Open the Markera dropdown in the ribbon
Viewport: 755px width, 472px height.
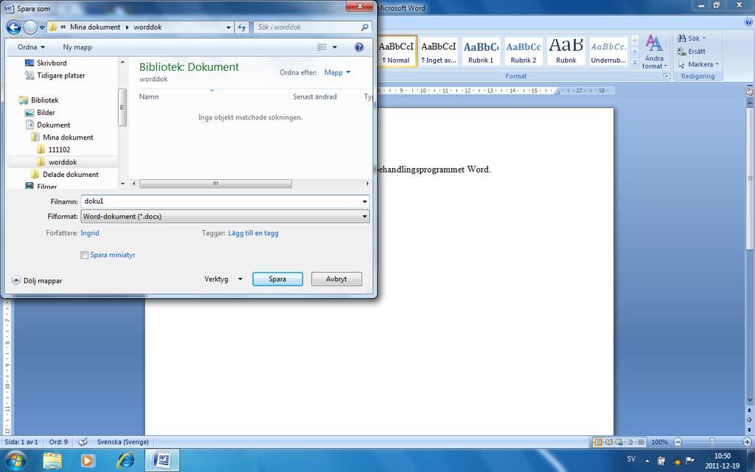(x=698, y=64)
